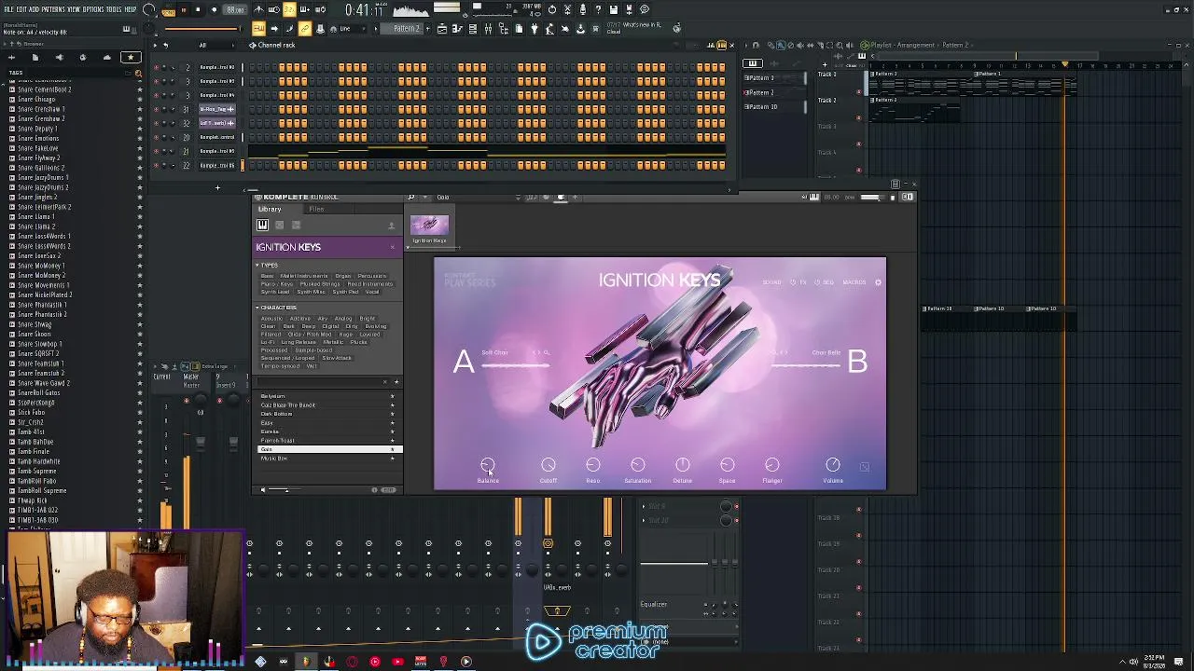This screenshot has width=1194, height=671.
Task: Mute the channel routed to mixer track 22
Action: pyautogui.click(x=156, y=165)
